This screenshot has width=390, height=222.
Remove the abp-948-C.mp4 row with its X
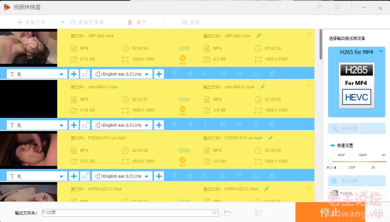click(x=309, y=85)
